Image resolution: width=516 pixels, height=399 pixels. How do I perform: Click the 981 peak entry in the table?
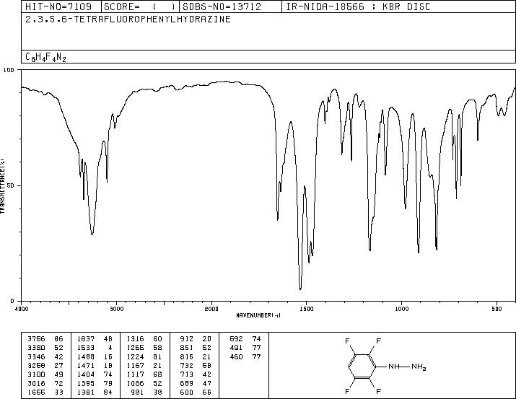147,392
